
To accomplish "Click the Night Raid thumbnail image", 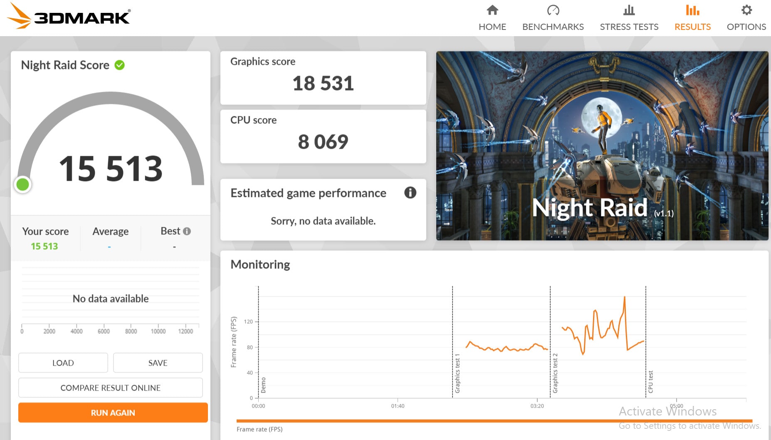I will pyautogui.click(x=602, y=145).
